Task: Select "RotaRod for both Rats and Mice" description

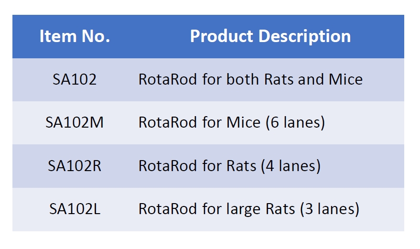Action: pos(250,79)
